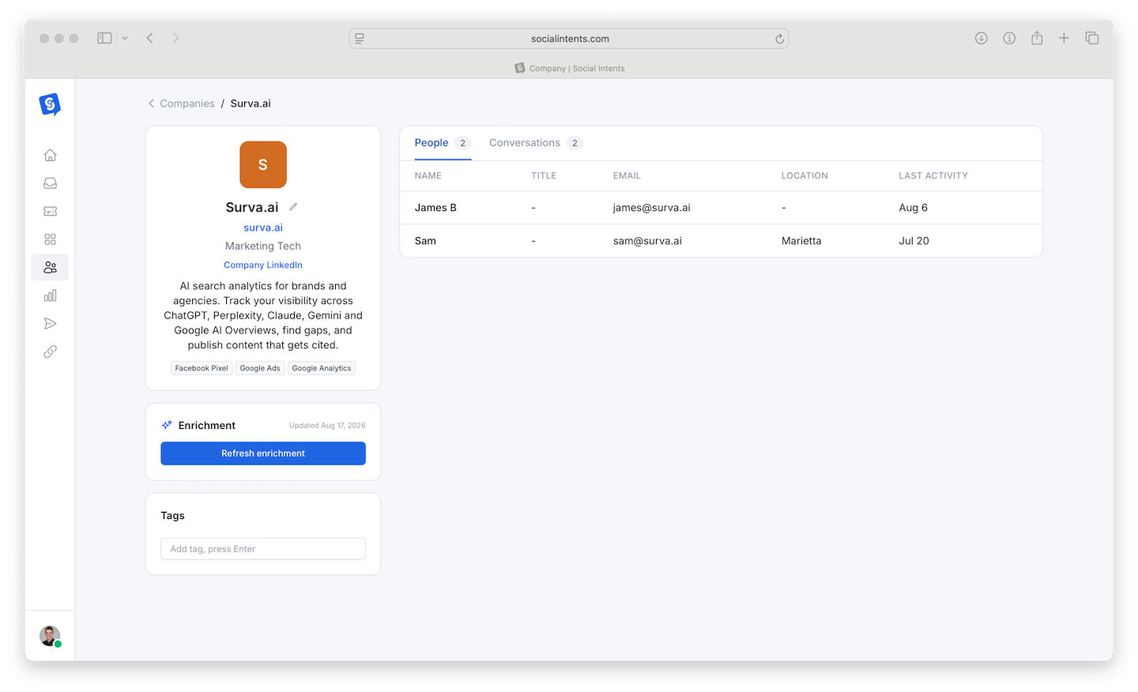Edit company name with pencil icon
The width and height of the screenshot is (1138, 692).
click(293, 207)
